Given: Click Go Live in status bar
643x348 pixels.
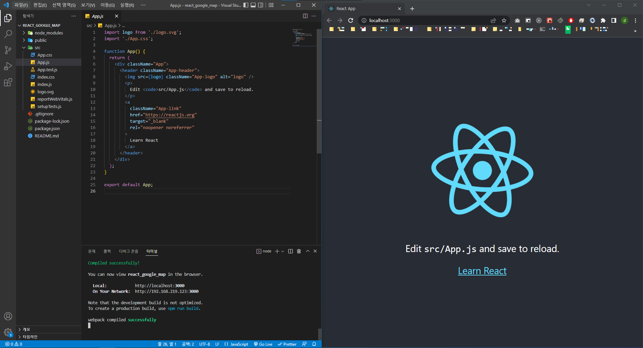Looking at the screenshot, I should (263, 344).
